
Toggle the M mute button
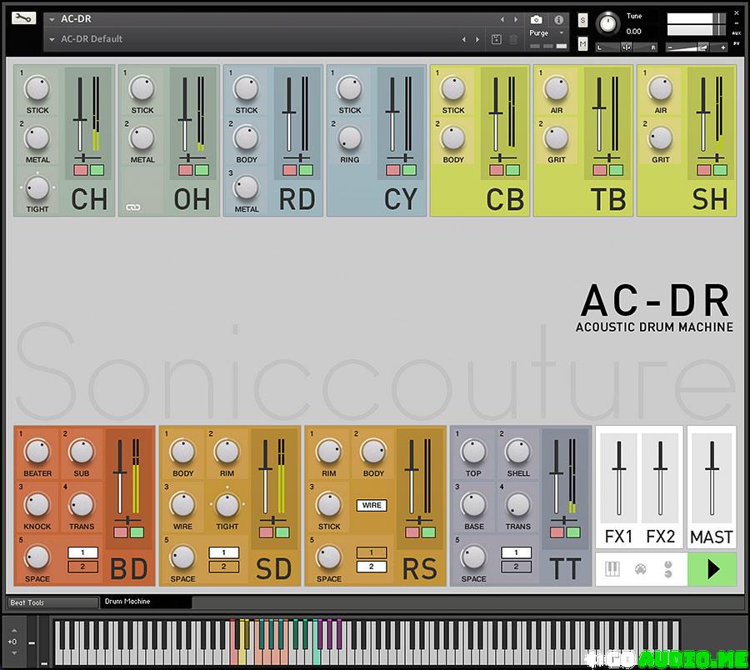click(582, 43)
